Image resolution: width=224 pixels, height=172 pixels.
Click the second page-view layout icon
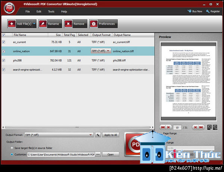(215, 127)
